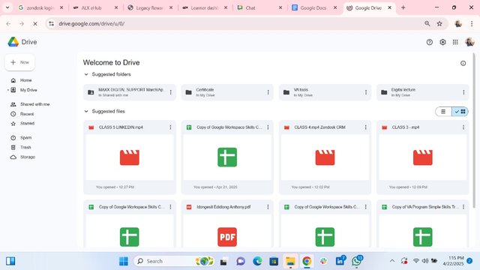Open the CLASS 4.mp4 Zendesk CRM thumbnail
Image resolution: width=480 pixels, height=270 pixels.
[325, 157]
